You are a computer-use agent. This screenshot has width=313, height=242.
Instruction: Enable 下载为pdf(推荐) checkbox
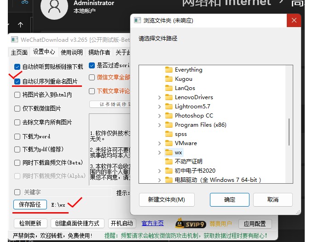[x=17, y=150]
